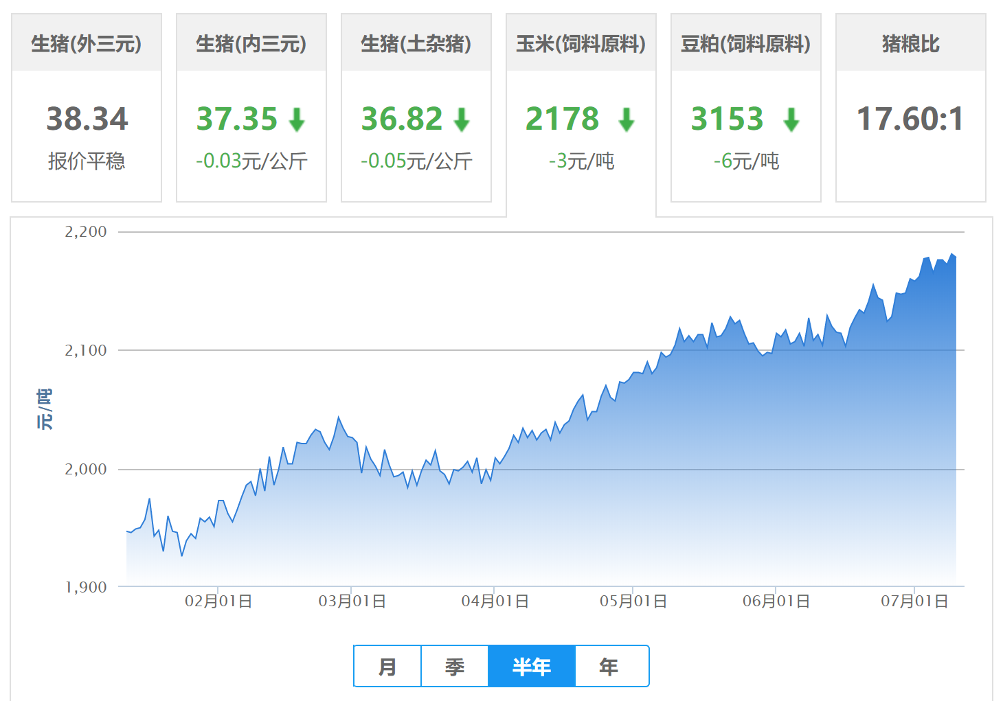The image size is (1003, 701).
Task: Click the 17.60:1 ratio value
Action: pos(910,119)
